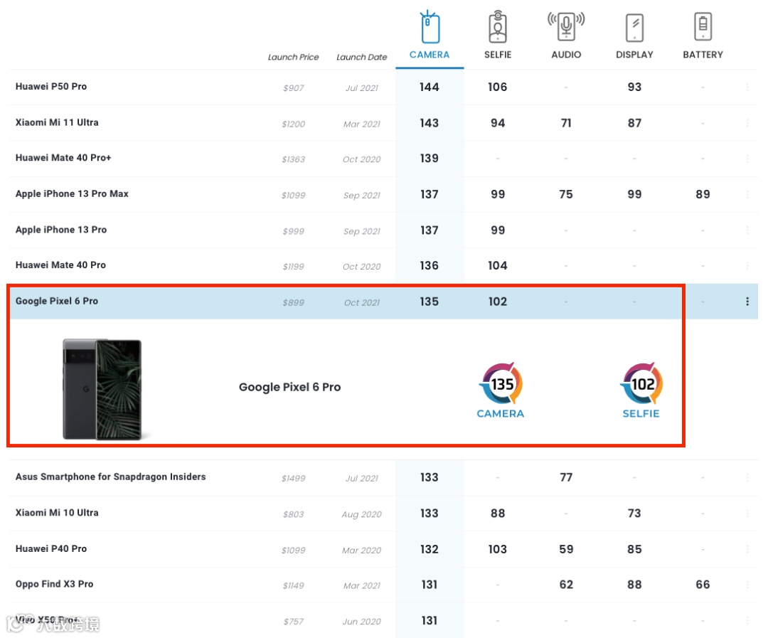Click audio score 59 for Huawei P40 Pro
The height and width of the screenshot is (638, 768).
566,549
